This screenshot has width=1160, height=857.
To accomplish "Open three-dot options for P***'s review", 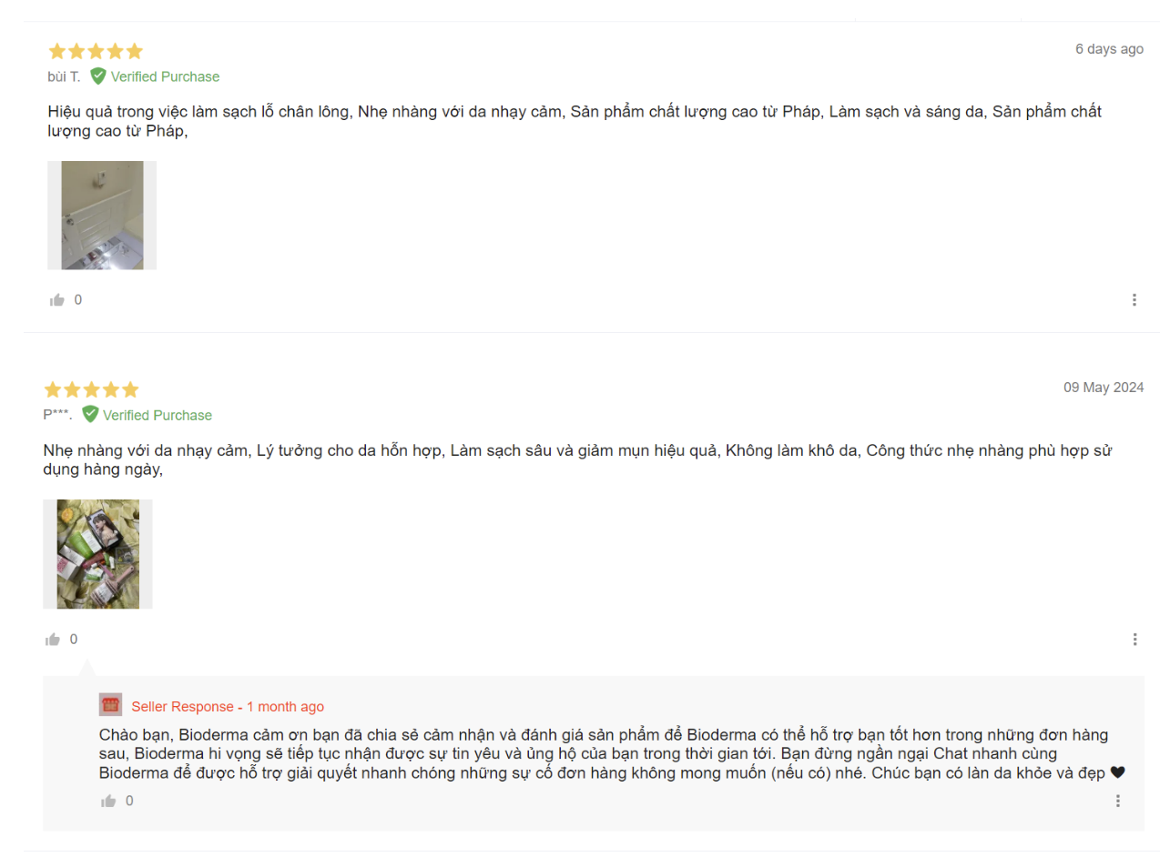I will (x=1135, y=639).
